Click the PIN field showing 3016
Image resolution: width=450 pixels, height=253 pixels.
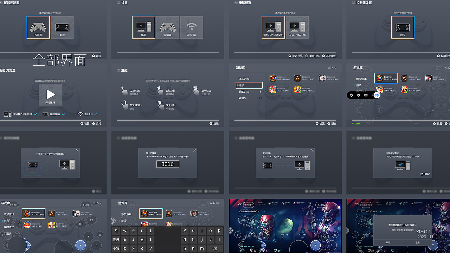(168, 164)
